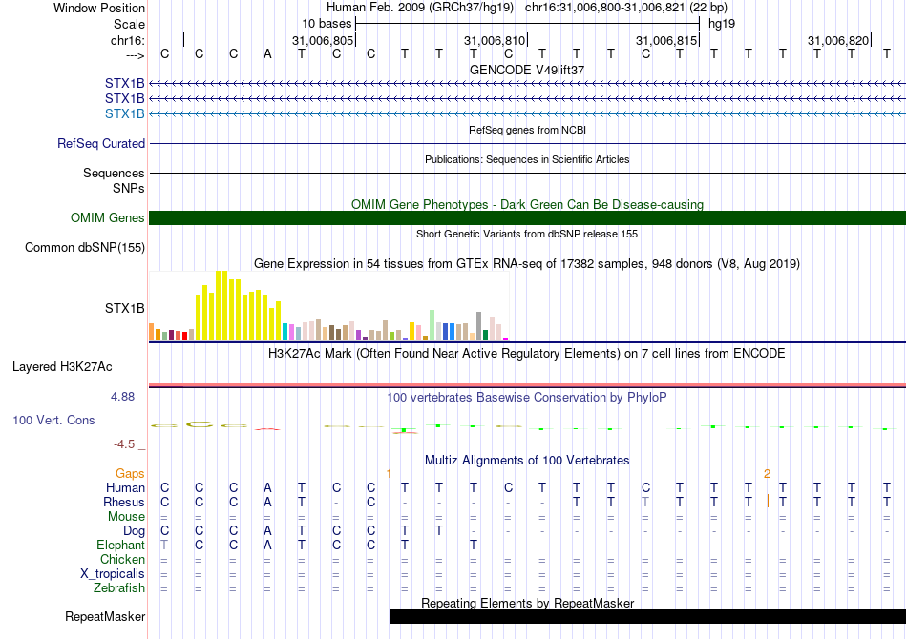907x639 pixels.
Task: Select the Human row label in Multiz
Action: point(125,487)
